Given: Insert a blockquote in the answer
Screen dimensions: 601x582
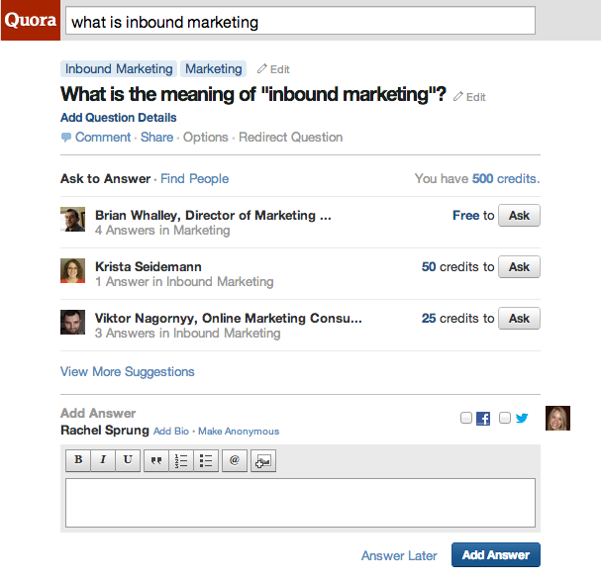Looking at the screenshot, I should point(155,460).
